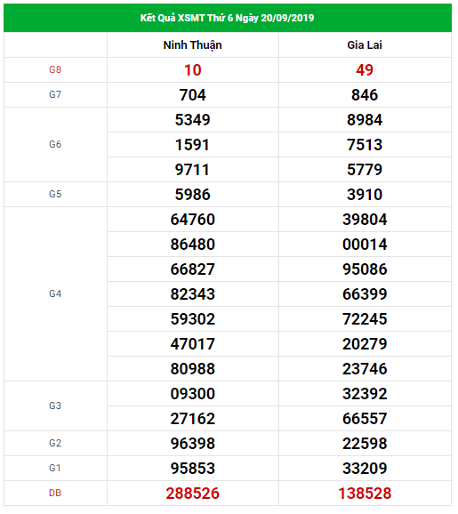Click Gia Lai G8 number 49
The width and height of the screenshot is (458, 514).
click(x=365, y=70)
